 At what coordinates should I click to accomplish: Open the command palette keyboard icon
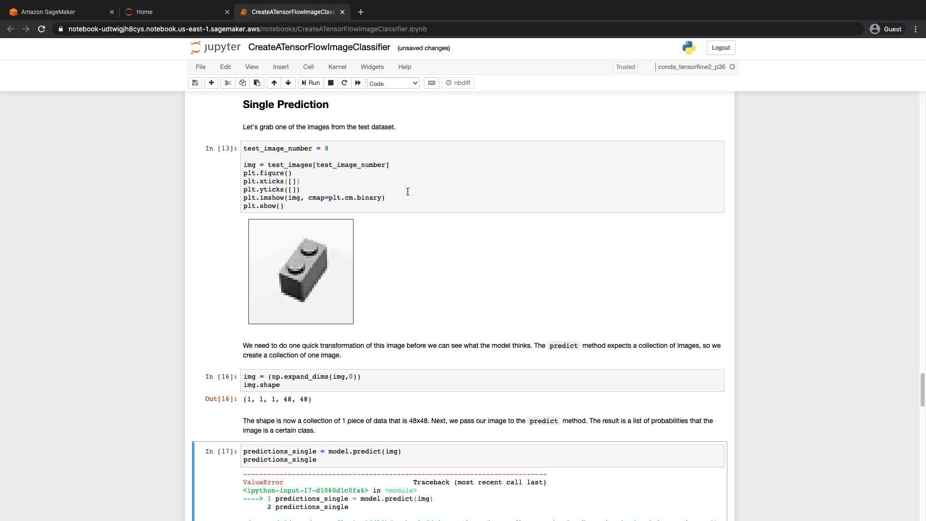pos(432,83)
